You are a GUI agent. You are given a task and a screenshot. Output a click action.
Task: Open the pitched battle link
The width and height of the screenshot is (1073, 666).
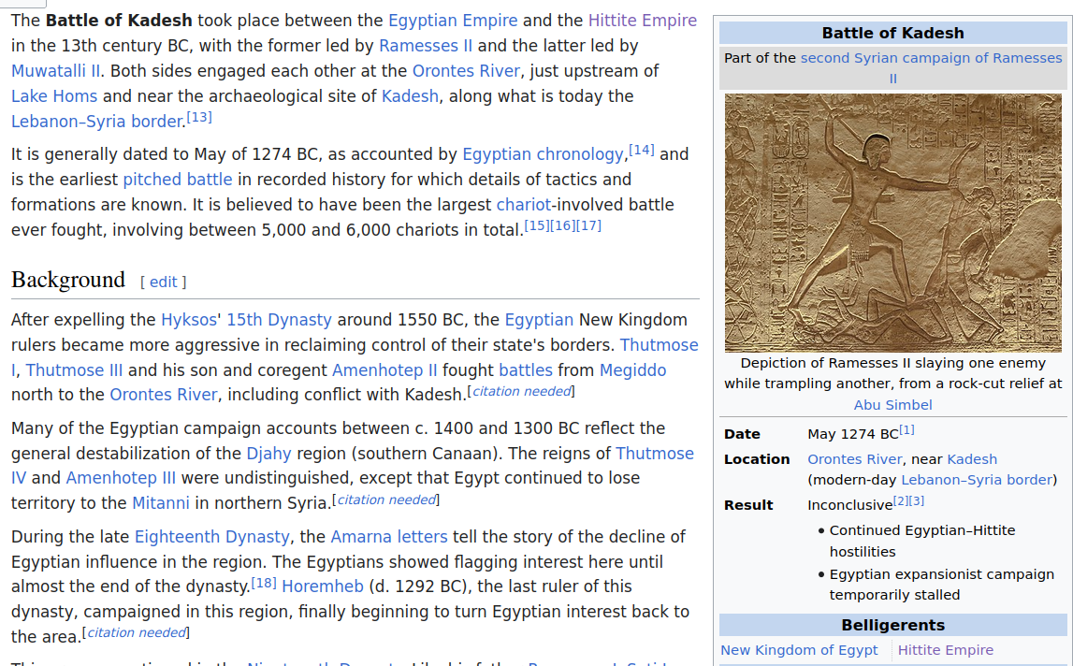tap(178, 180)
